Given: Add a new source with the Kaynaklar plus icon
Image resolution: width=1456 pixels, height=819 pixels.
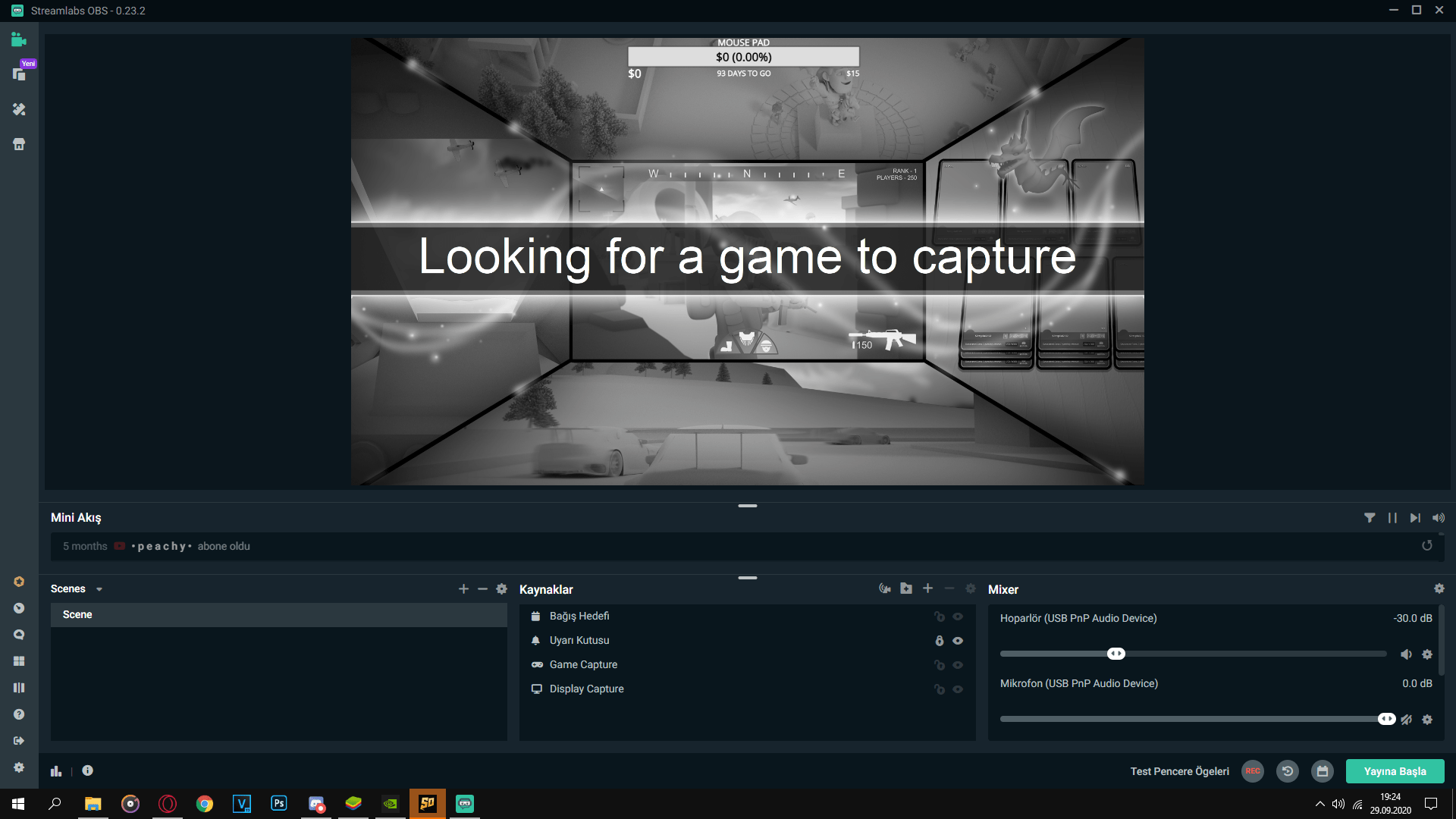Looking at the screenshot, I should [x=927, y=588].
